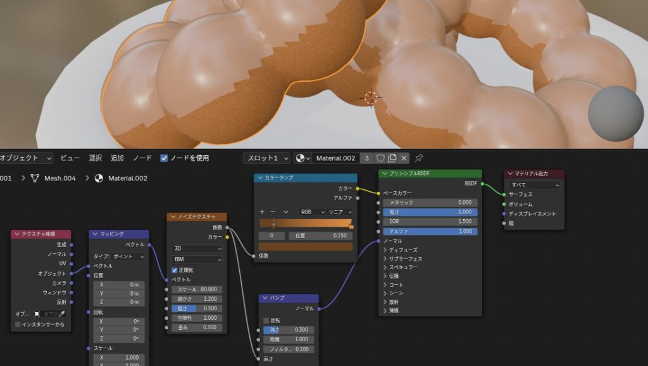Click Mesh.004 in the breadcrumb path

point(60,178)
